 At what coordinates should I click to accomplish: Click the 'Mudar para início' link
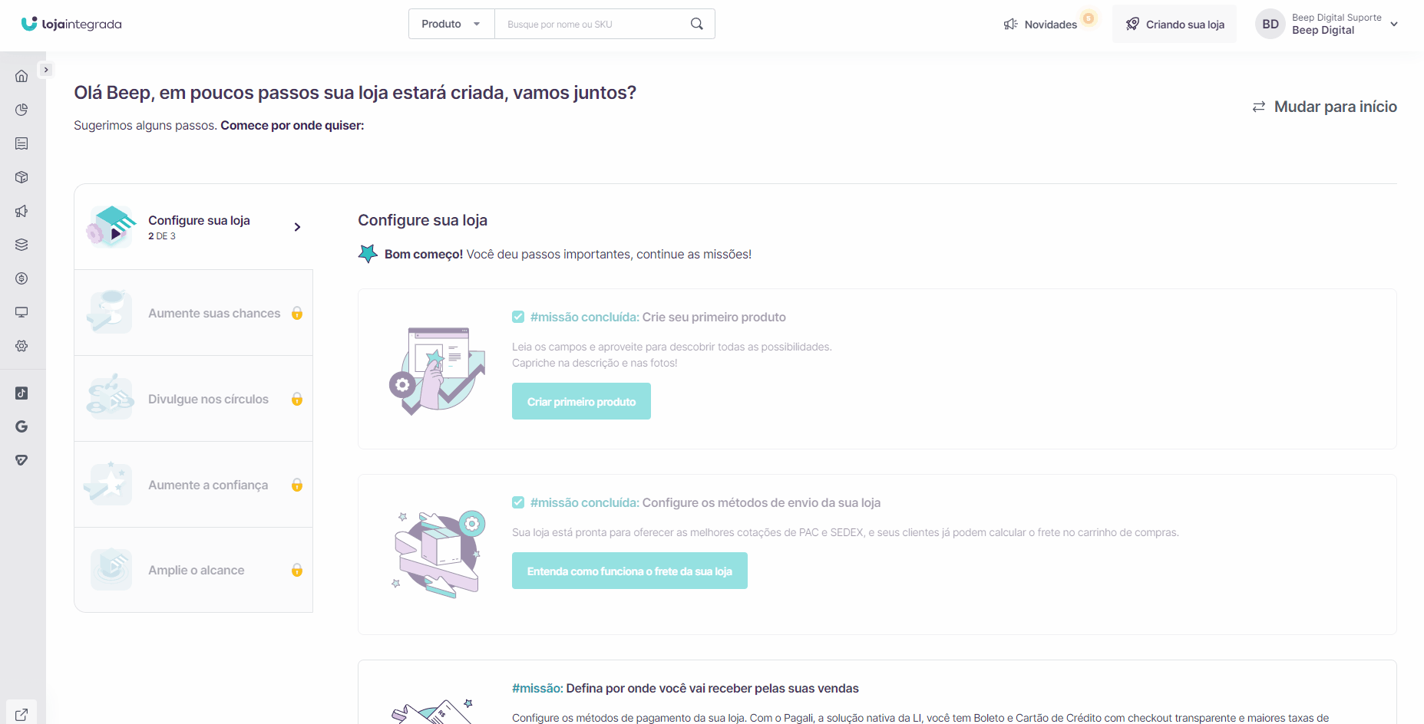pyautogui.click(x=1324, y=107)
